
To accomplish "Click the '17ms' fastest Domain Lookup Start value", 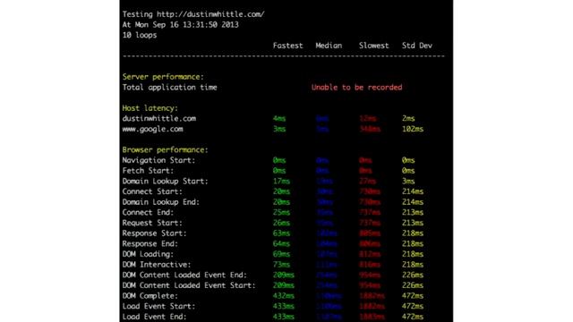I will pos(281,181).
